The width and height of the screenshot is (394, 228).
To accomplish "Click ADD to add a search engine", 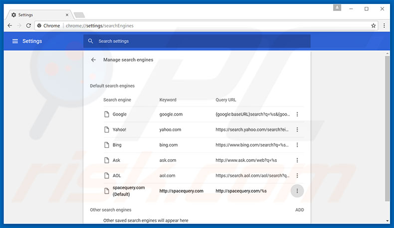I will [299, 210].
